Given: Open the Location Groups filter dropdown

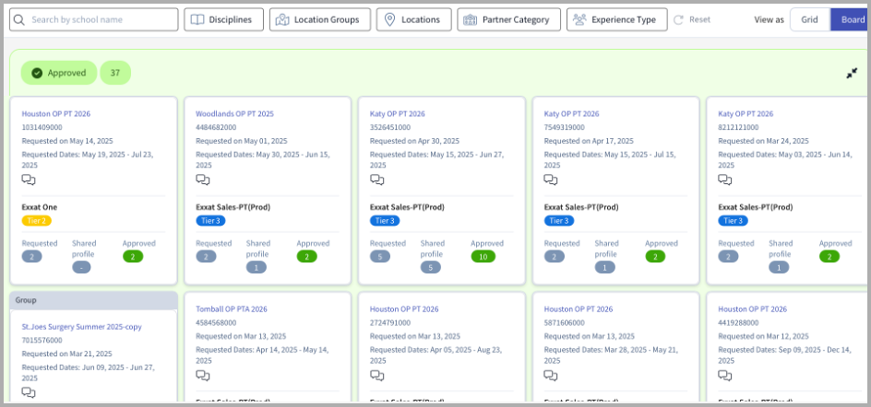Looking at the screenshot, I should click(320, 20).
